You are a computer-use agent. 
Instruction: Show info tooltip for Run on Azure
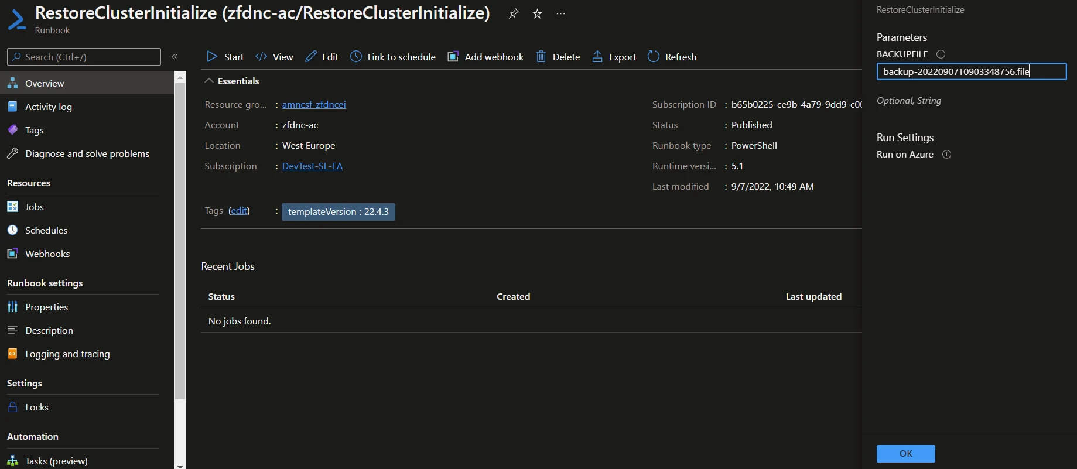tap(947, 155)
